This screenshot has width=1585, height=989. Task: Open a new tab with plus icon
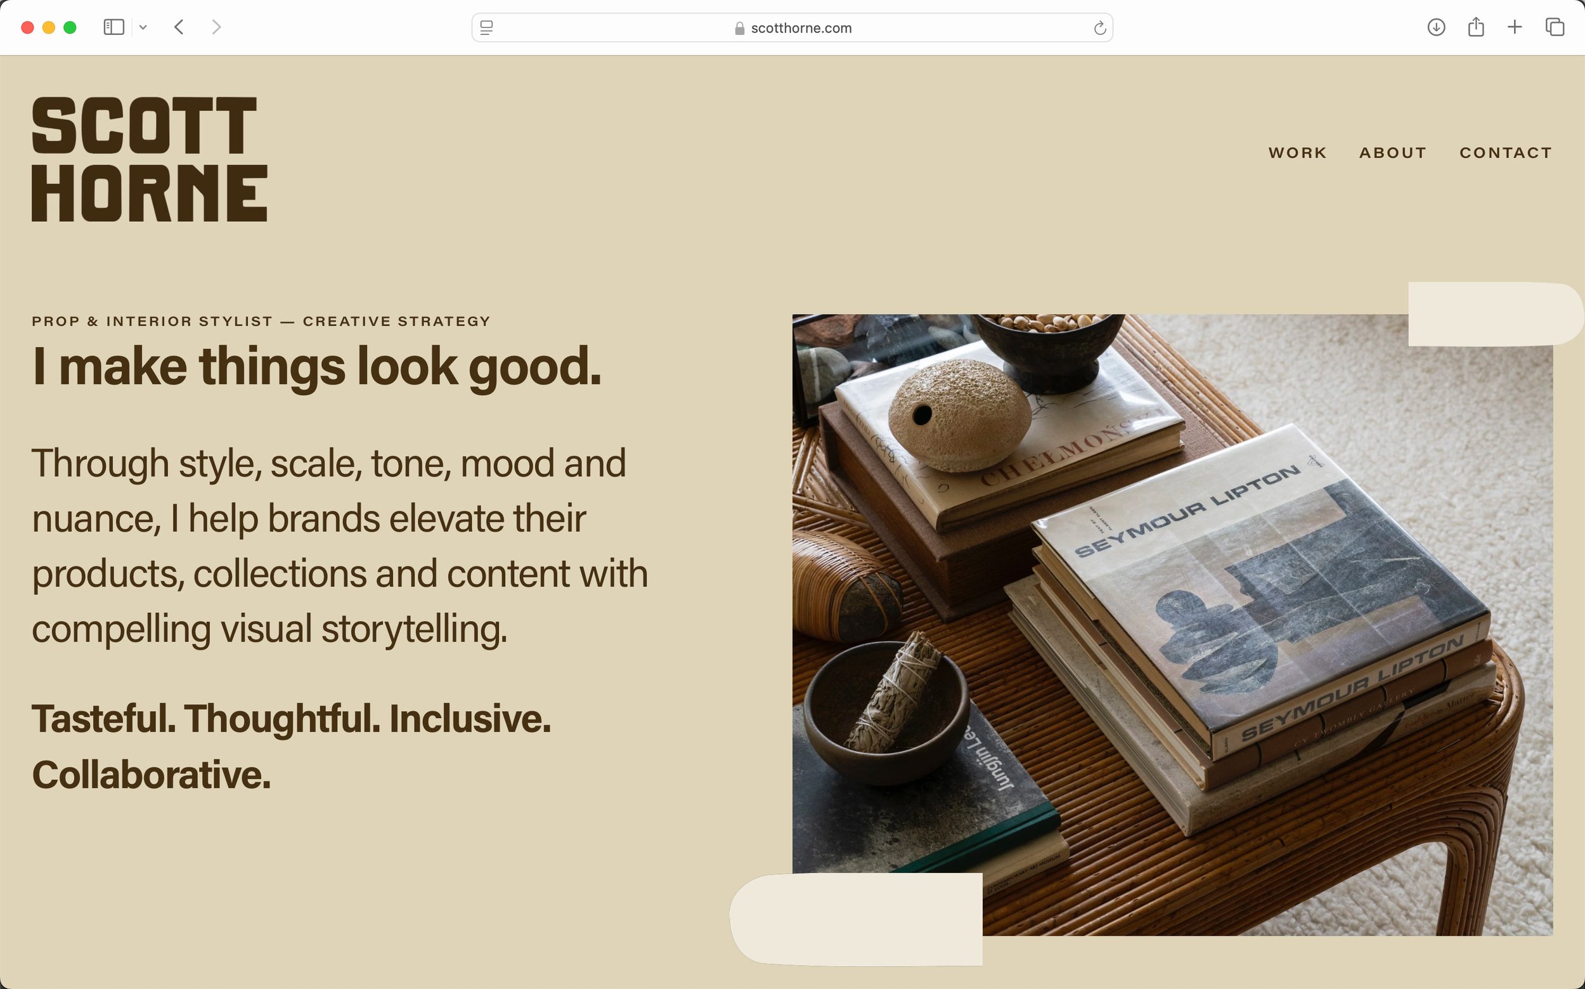click(1515, 27)
